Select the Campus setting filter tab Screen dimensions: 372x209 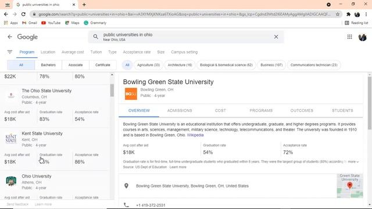tap(184, 52)
